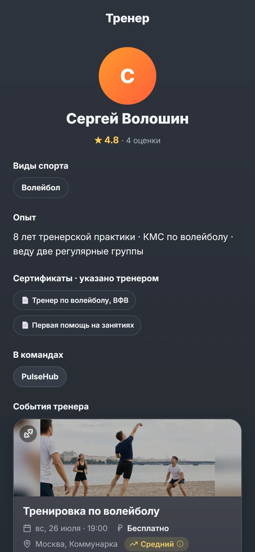255x552 pixels.
Task: Open the Тренировка по волейболу event title
Action: pos(91,511)
